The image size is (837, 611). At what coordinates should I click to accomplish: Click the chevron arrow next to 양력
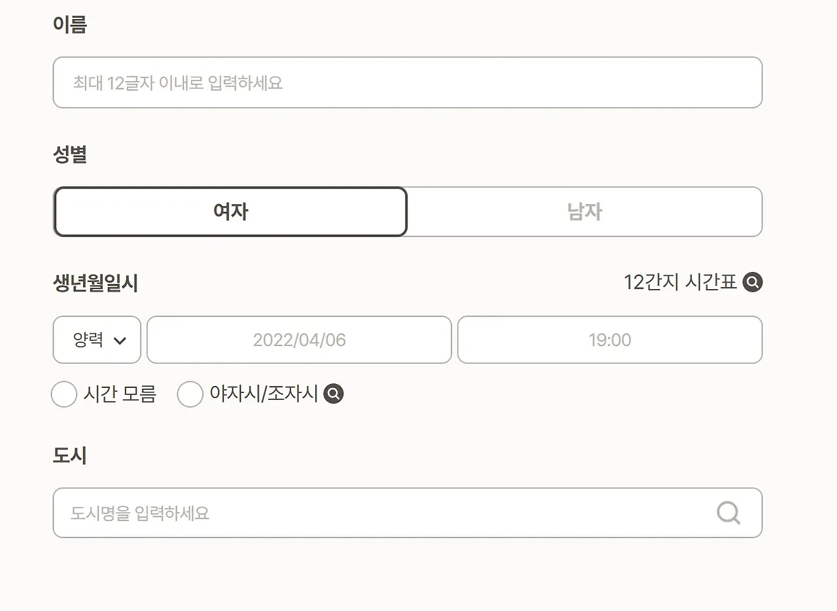(x=120, y=341)
